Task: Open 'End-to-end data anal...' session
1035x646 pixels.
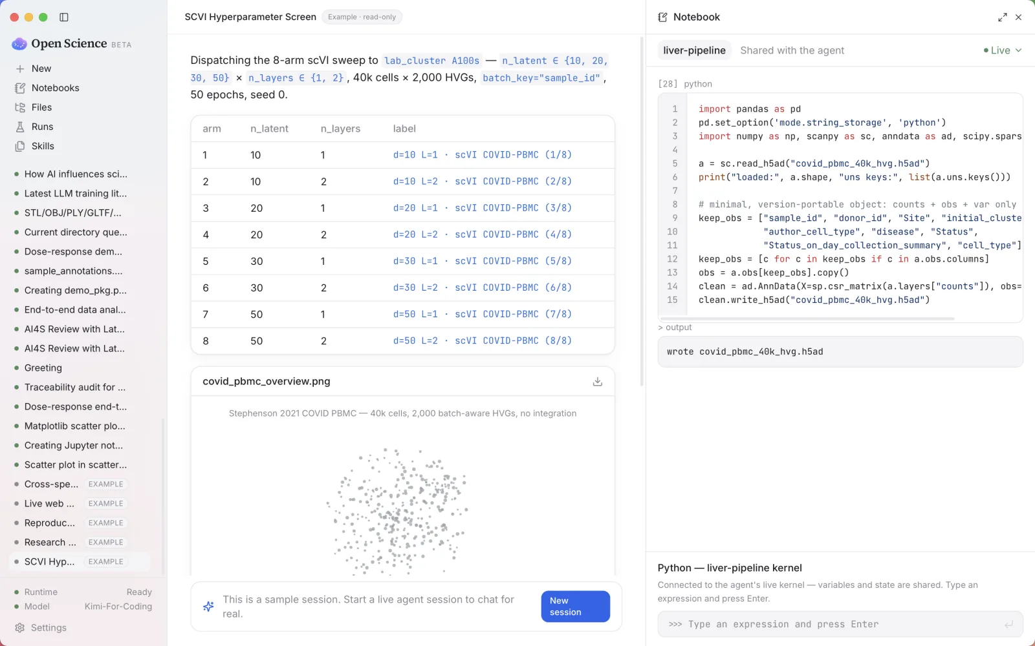Action: pyautogui.click(x=75, y=309)
